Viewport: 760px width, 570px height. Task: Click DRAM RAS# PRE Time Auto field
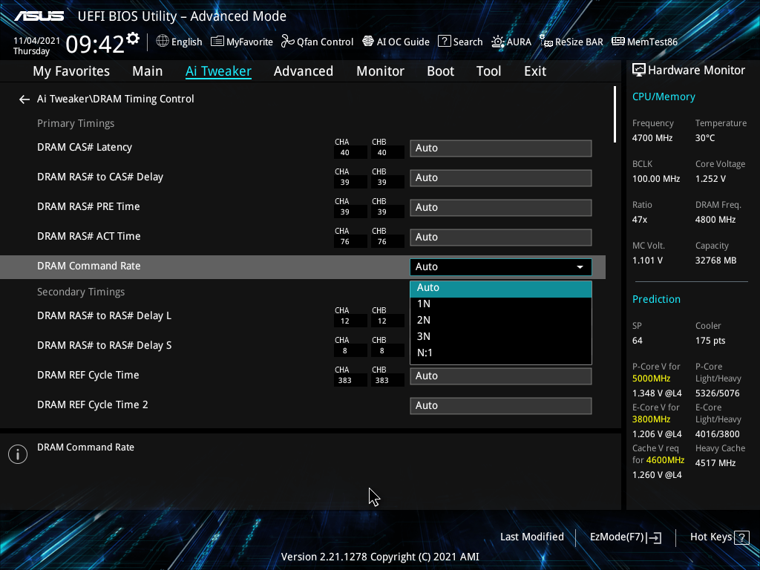501,208
